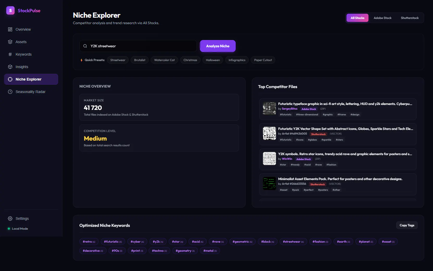Focus the Y2K streetwear search field

click(x=138, y=46)
